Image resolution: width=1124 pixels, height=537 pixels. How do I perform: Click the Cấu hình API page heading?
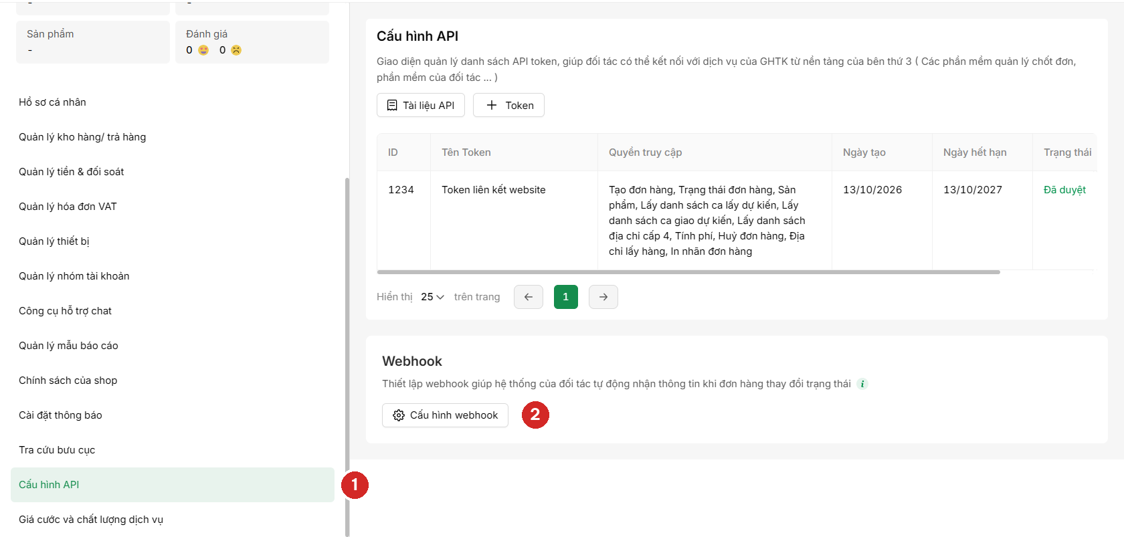[417, 36]
